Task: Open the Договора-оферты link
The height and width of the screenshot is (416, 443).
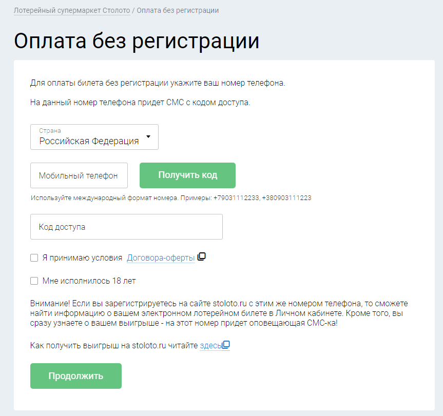Action: 161,258
